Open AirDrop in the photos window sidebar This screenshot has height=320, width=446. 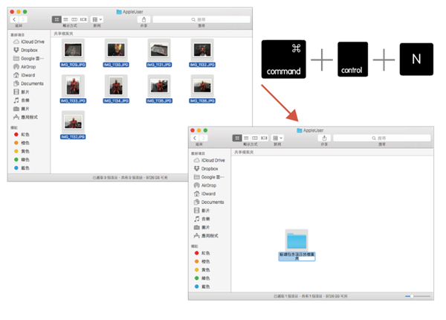click(25, 67)
